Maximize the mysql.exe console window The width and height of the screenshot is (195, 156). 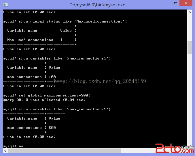(176, 3)
